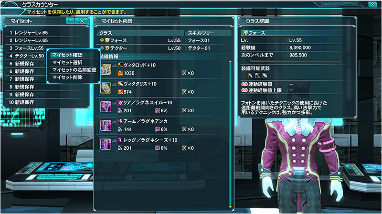Image resolution: width=382 pixels, height=214 pixels.
Task: Click the ヴィタタリス+10 weapon icon
Action: click(106, 88)
